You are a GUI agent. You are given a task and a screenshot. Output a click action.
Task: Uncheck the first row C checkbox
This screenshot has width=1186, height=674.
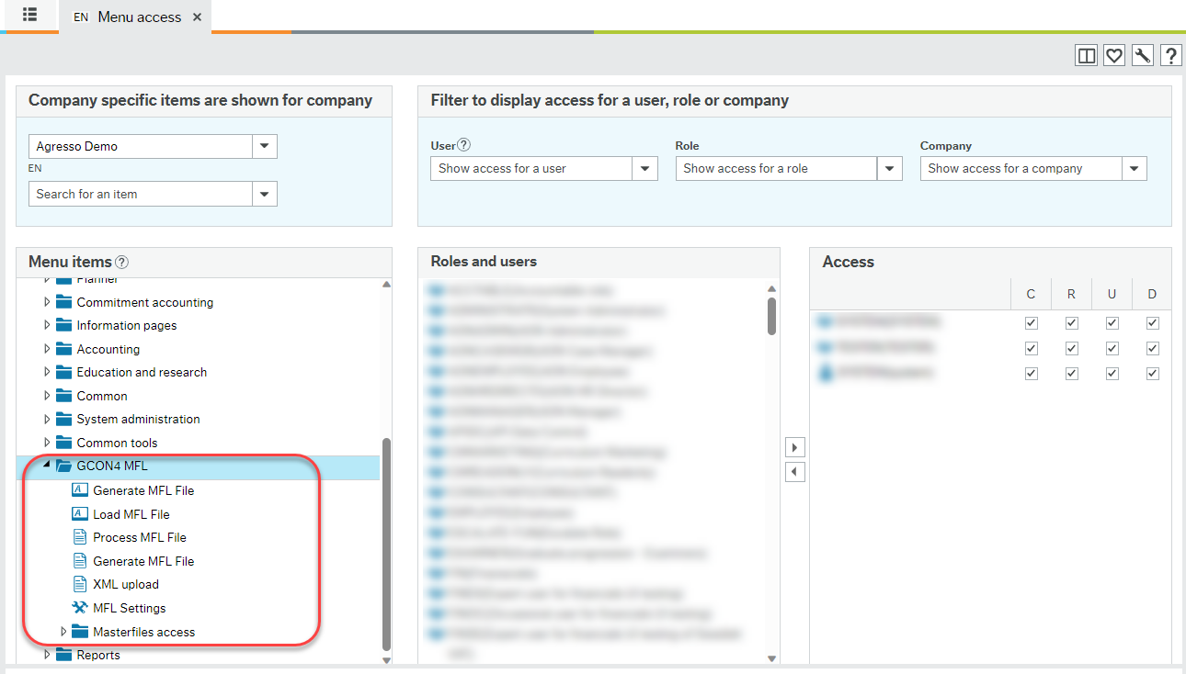1031,323
